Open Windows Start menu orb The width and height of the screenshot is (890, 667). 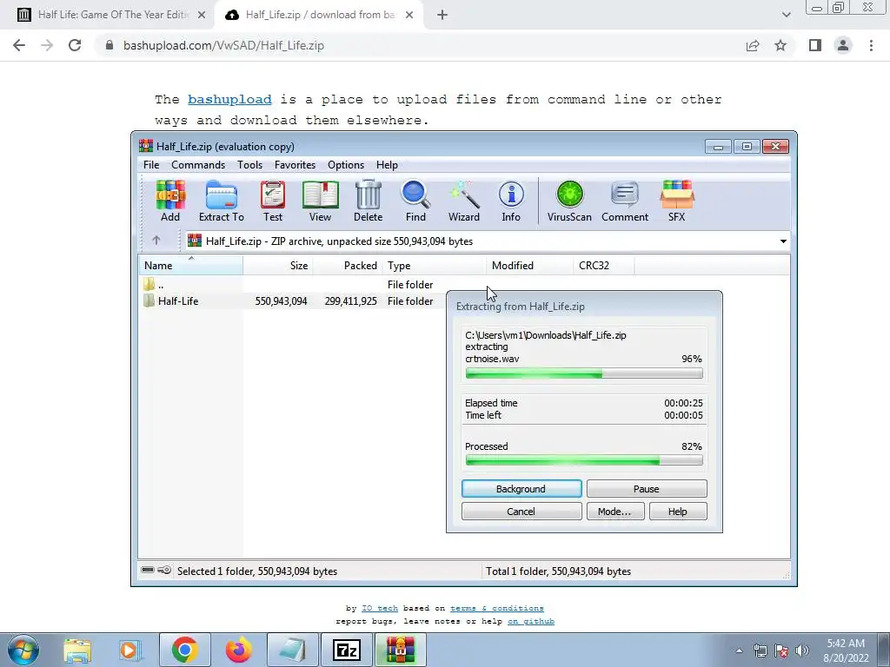click(x=23, y=650)
